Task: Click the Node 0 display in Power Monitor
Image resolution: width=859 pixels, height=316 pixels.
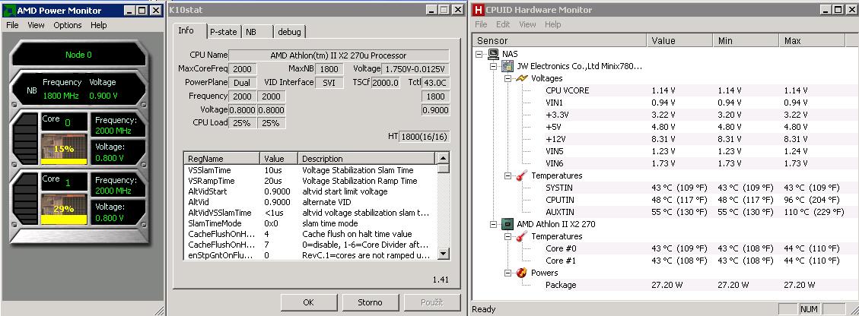Action: [x=78, y=55]
